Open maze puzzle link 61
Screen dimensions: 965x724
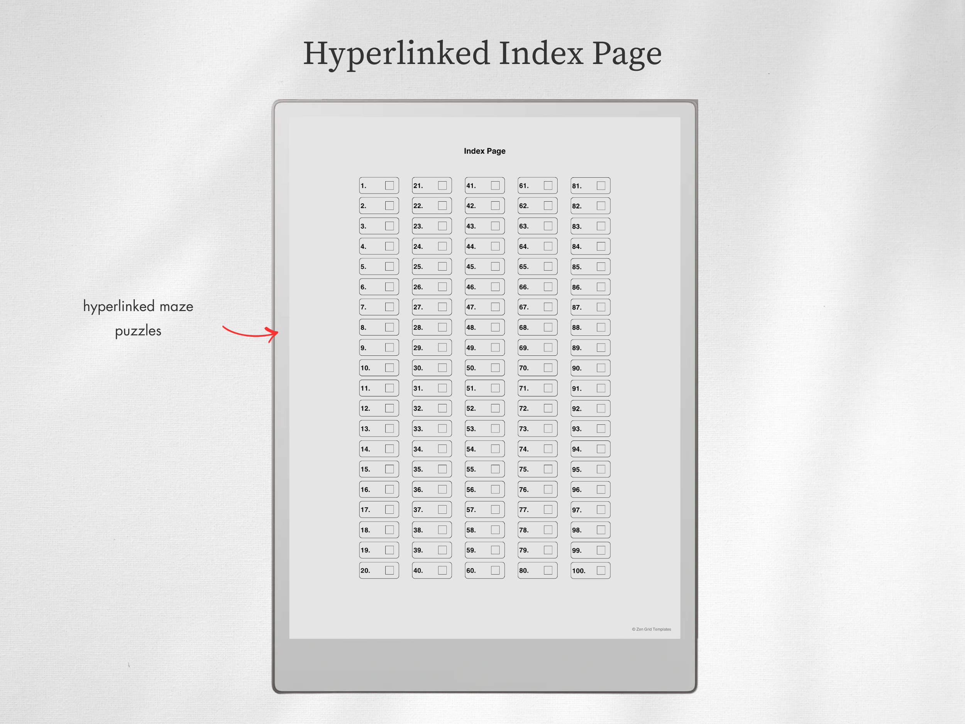point(537,185)
